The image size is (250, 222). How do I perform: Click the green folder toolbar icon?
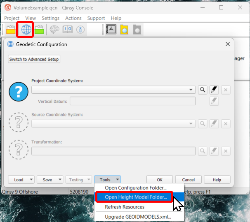[39, 30]
